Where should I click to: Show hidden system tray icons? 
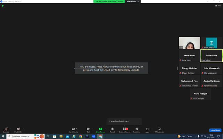(195, 137)
